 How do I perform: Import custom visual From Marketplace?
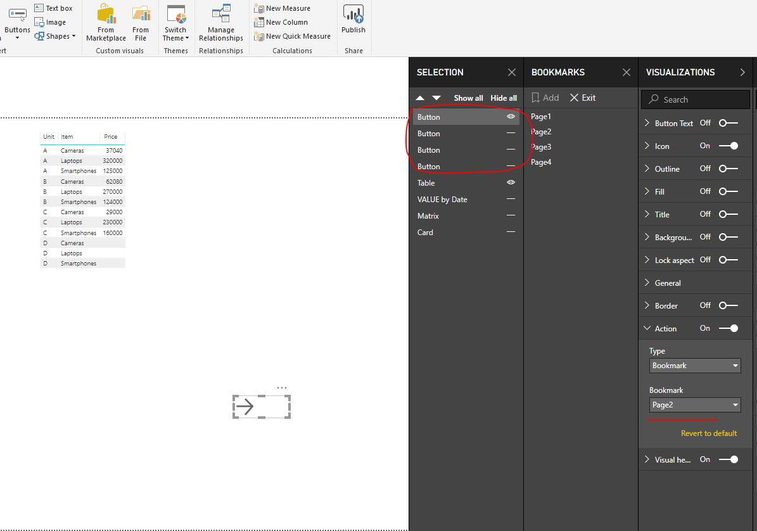[x=106, y=22]
